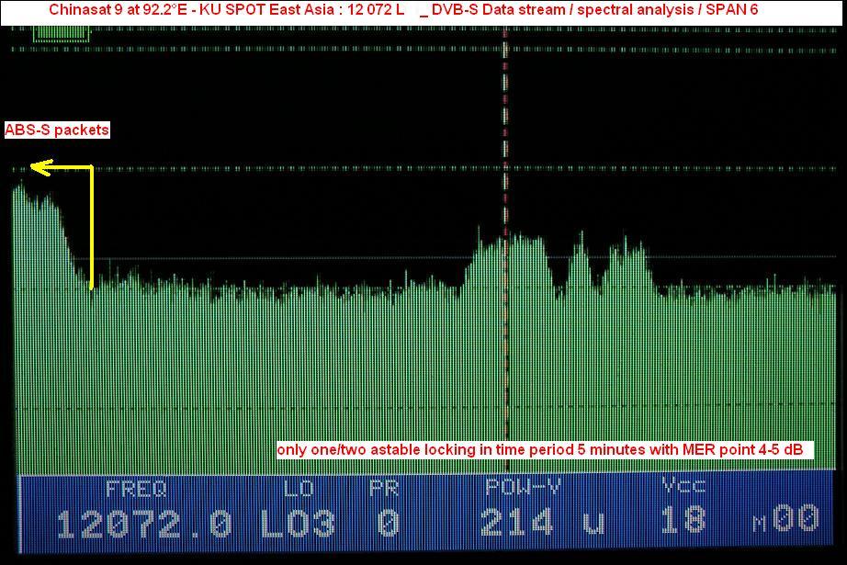Click the small green box at top-left

click(62, 33)
